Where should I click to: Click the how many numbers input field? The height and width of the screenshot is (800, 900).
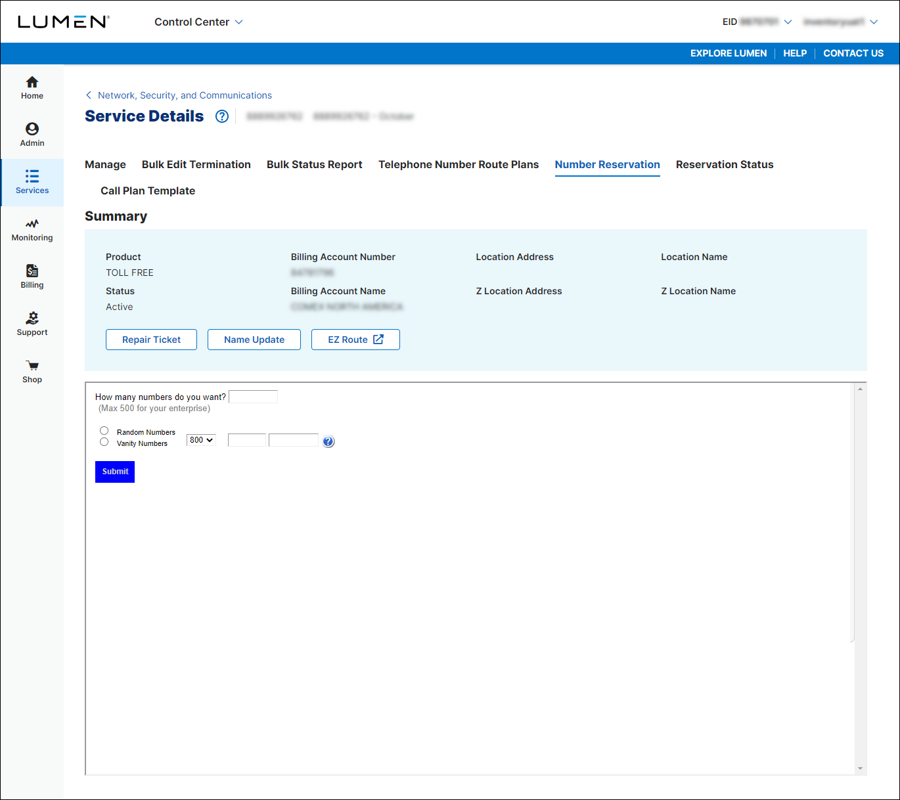coord(253,397)
